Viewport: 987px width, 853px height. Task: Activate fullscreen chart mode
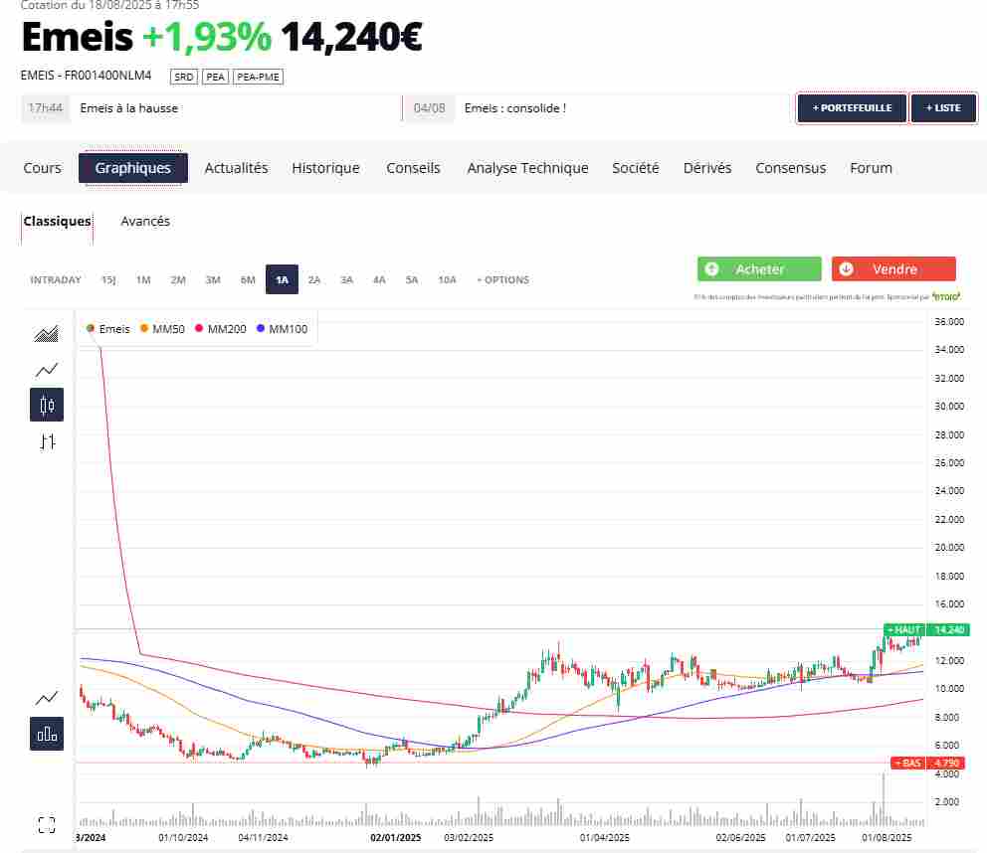[46, 823]
